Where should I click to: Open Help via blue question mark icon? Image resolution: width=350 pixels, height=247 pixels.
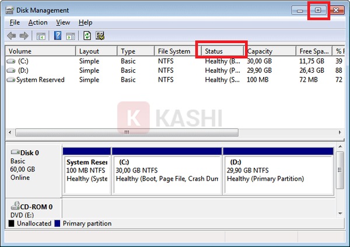click(58, 36)
